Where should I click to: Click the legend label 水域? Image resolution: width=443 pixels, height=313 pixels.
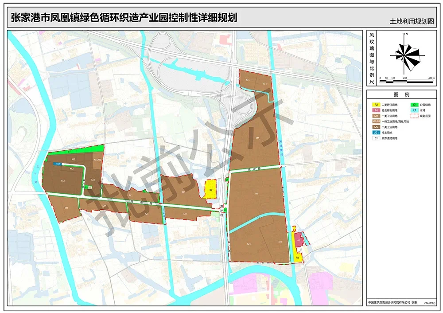click(422, 110)
